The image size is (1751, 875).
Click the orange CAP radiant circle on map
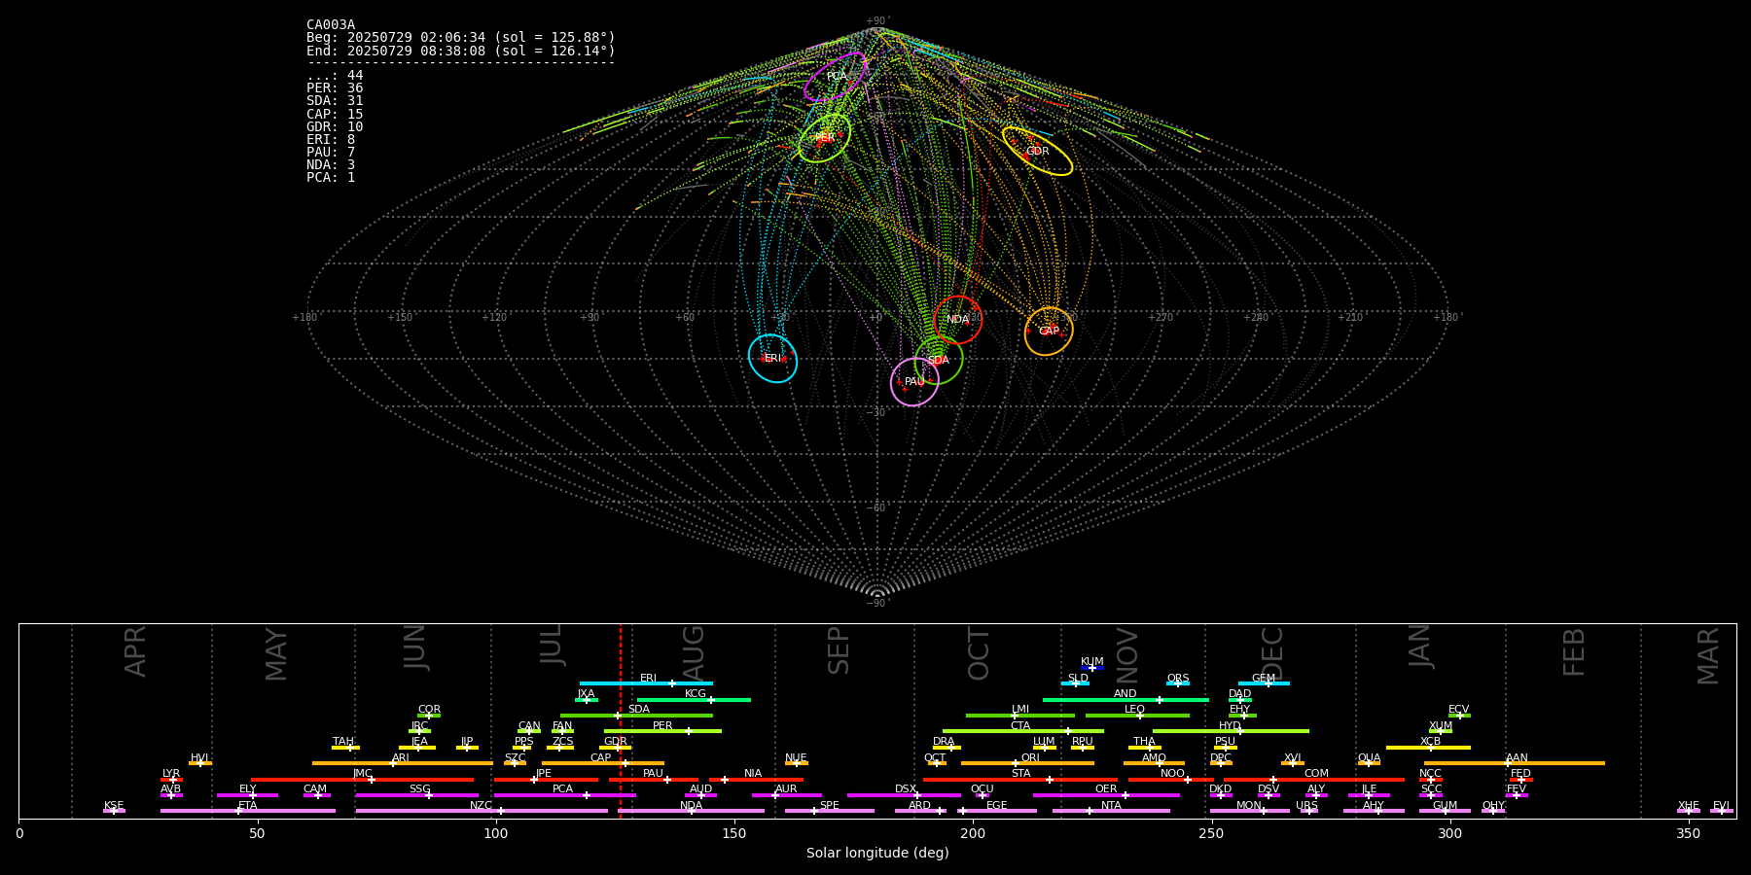coord(1049,332)
